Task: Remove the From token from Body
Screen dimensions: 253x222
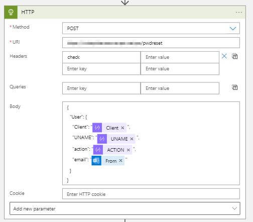Action: pyautogui.click(x=120, y=161)
